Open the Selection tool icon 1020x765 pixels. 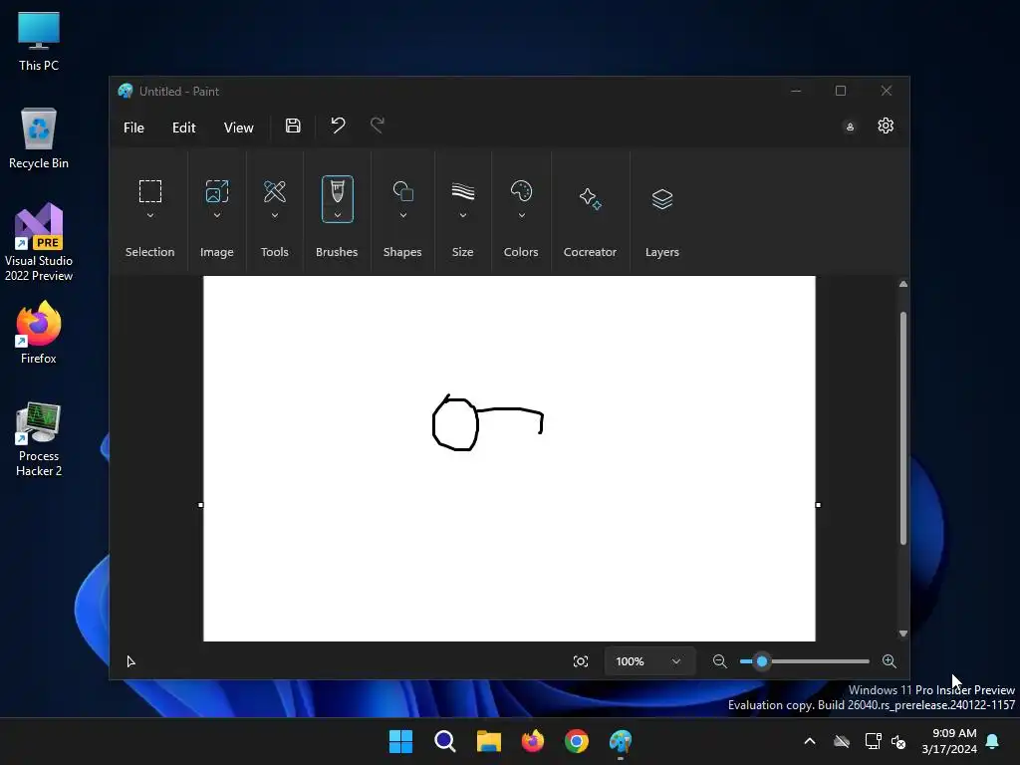coord(150,191)
